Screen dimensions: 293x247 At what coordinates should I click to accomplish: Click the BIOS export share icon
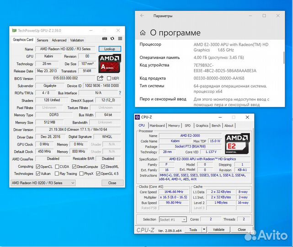[x=100, y=78]
